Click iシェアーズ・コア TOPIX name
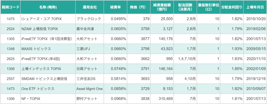The height and width of the screenshot is (104, 267). (x=41, y=19)
